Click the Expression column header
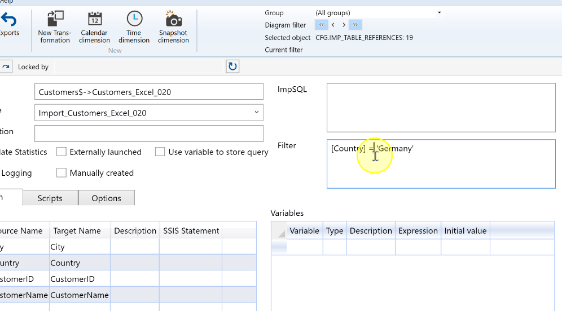 click(x=418, y=231)
